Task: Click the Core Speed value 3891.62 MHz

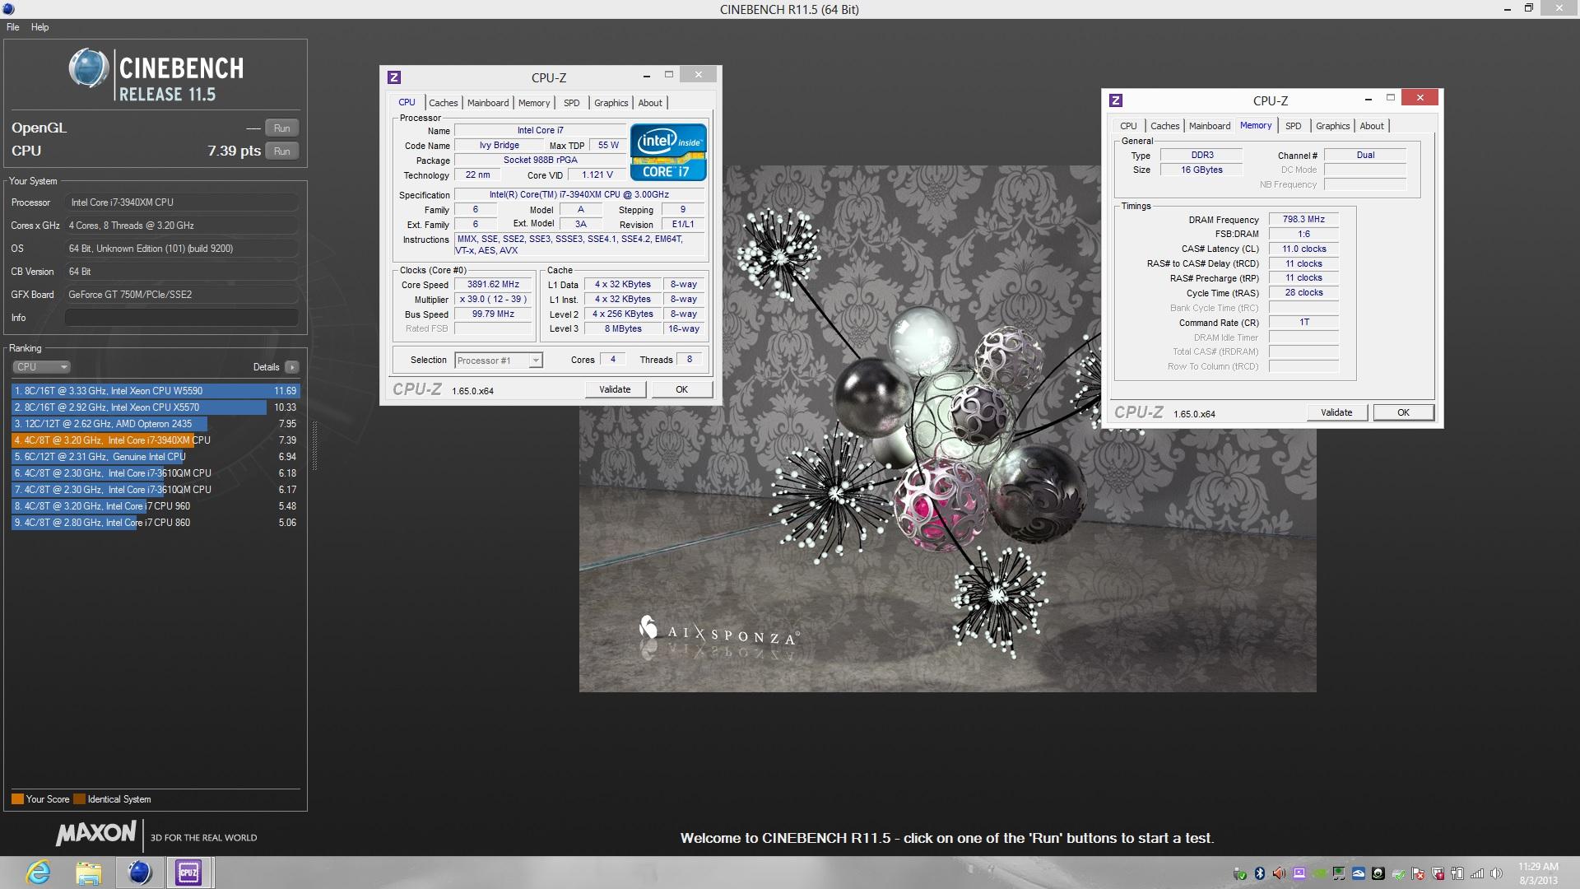Action: [493, 285]
